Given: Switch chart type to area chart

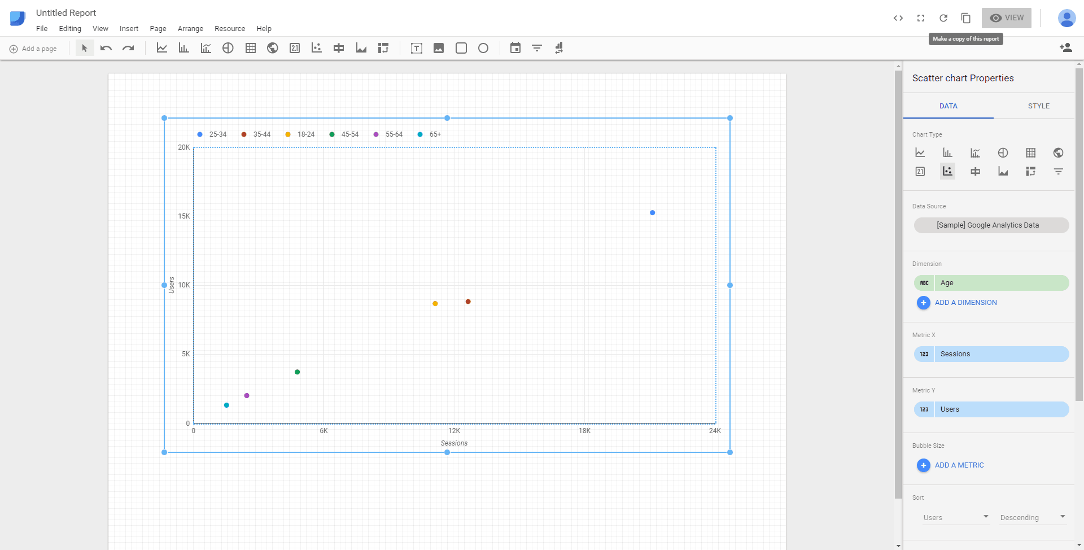Looking at the screenshot, I should (x=1003, y=171).
